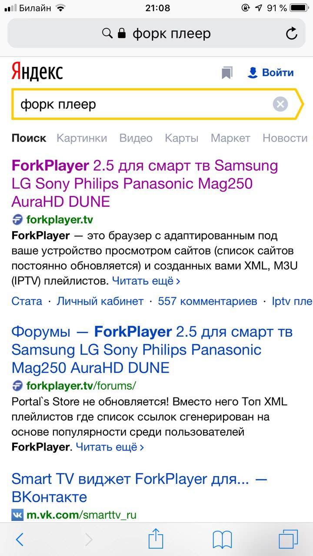Tap the padlock icon in the address bar

(x=122, y=33)
